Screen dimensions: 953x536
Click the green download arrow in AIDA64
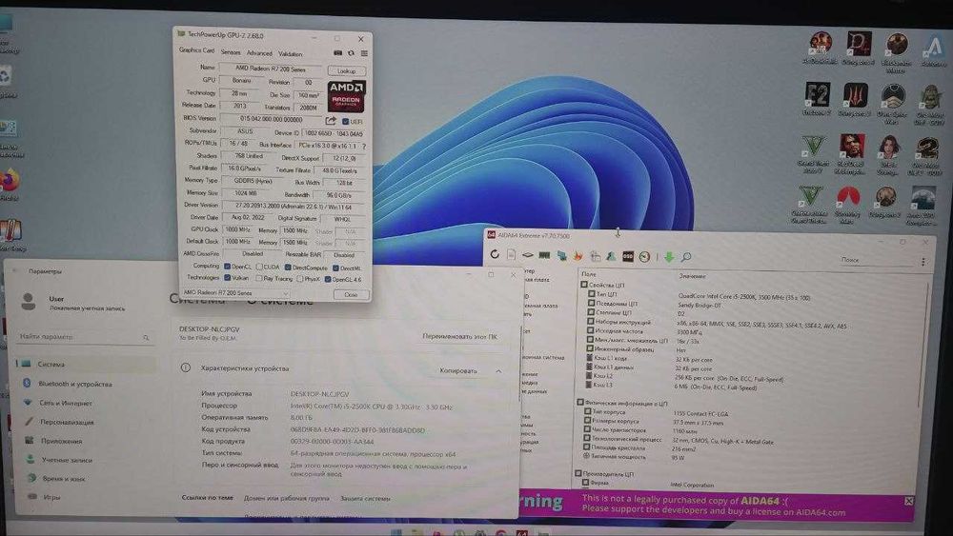[x=669, y=257]
